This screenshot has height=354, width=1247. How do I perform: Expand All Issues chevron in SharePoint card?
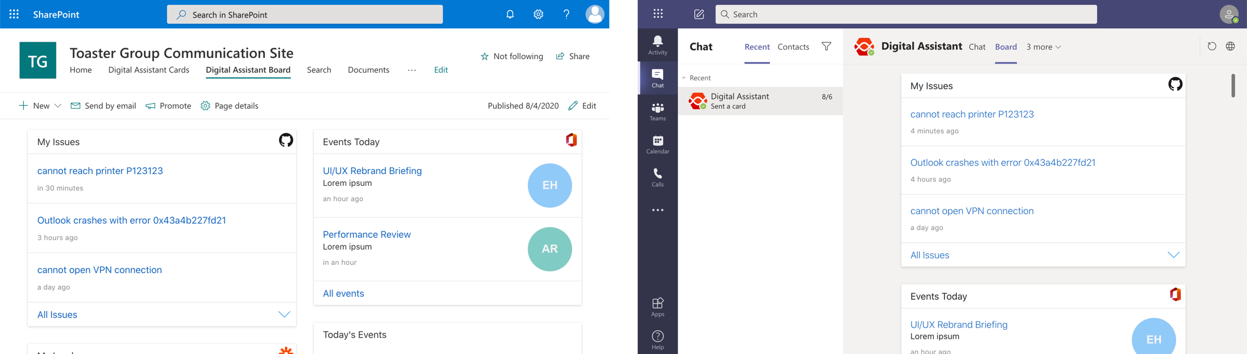284,314
